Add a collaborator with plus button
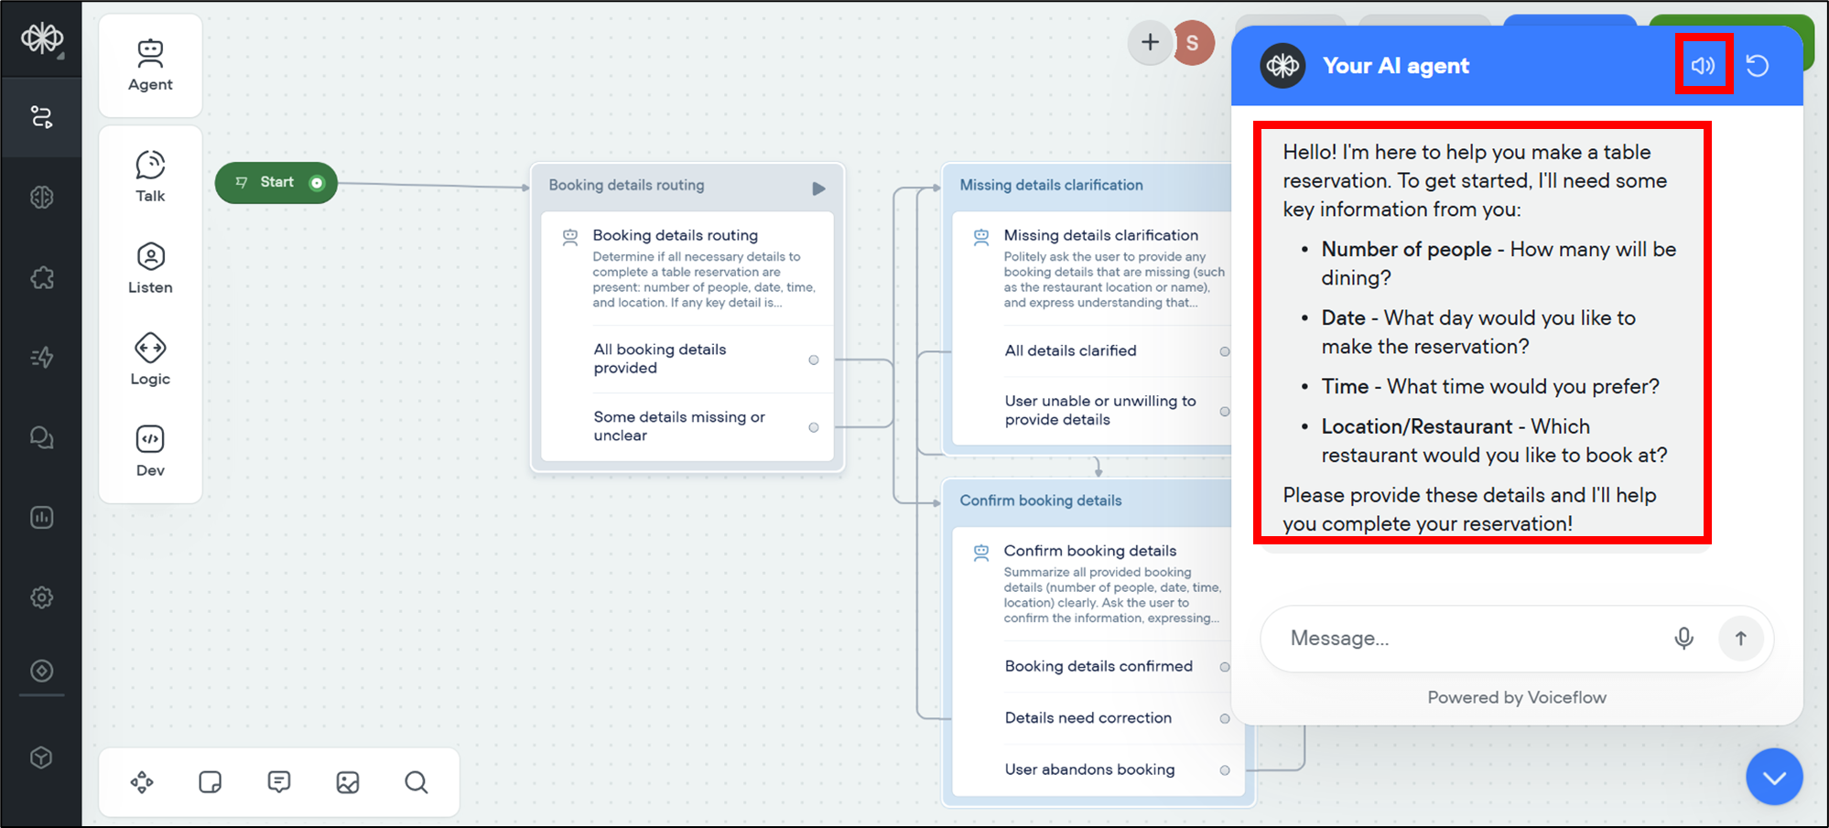Screen dimensions: 1829x828 click(1150, 42)
